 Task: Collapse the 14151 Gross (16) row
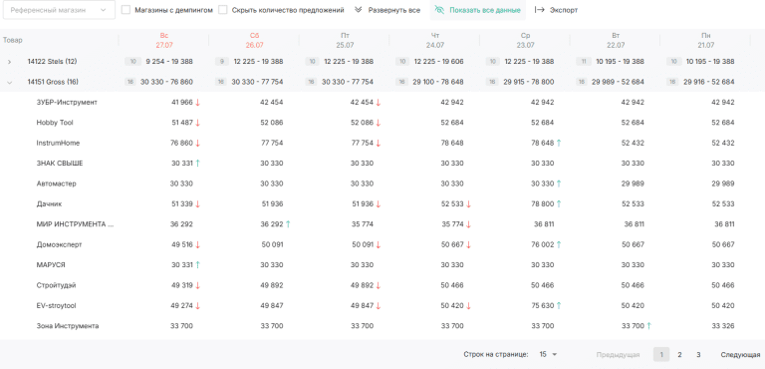9,82
